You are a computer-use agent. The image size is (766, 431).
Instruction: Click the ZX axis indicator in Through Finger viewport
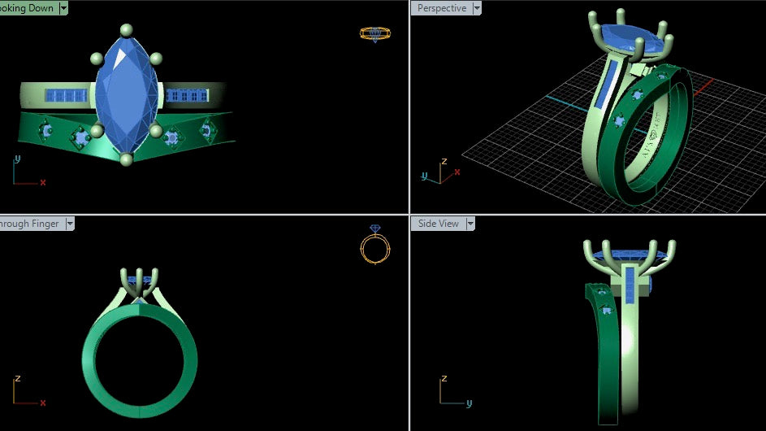(x=28, y=391)
